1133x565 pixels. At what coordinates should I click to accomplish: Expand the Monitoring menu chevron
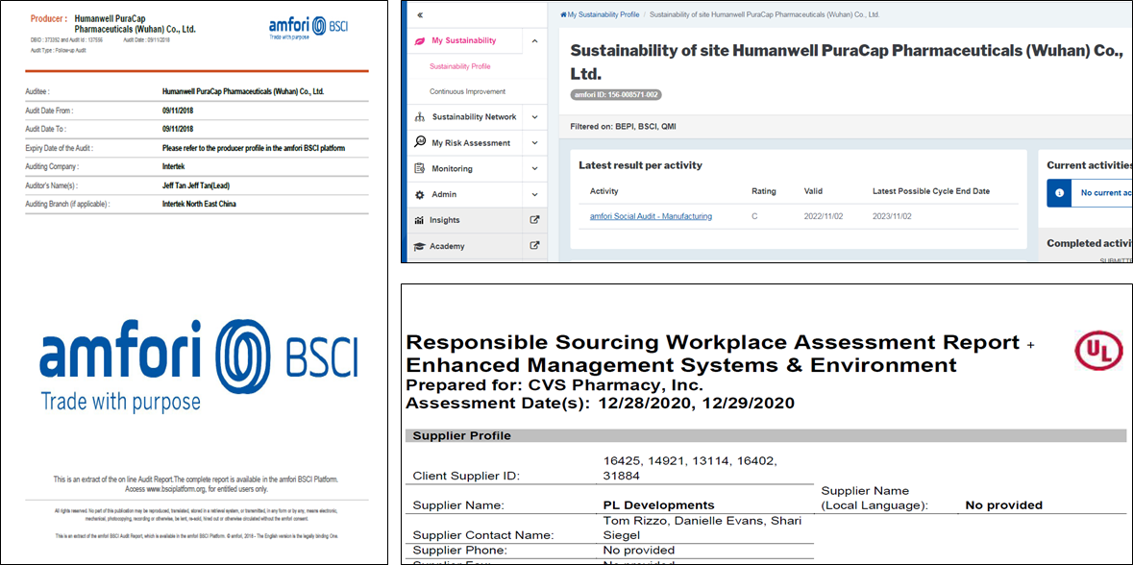[x=534, y=168]
